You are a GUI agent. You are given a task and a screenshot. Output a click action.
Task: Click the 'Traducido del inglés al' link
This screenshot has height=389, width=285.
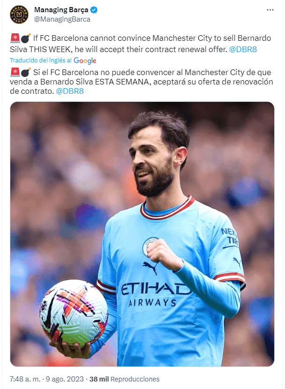point(41,60)
